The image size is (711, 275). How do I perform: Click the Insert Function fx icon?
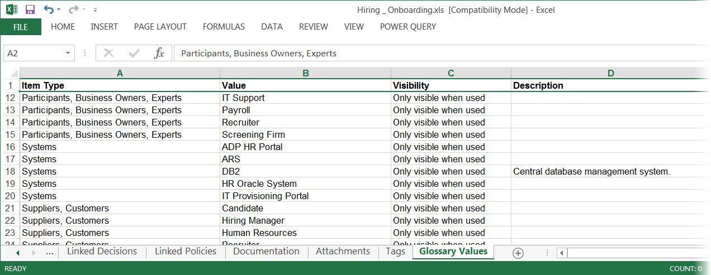(x=159, y=54)
